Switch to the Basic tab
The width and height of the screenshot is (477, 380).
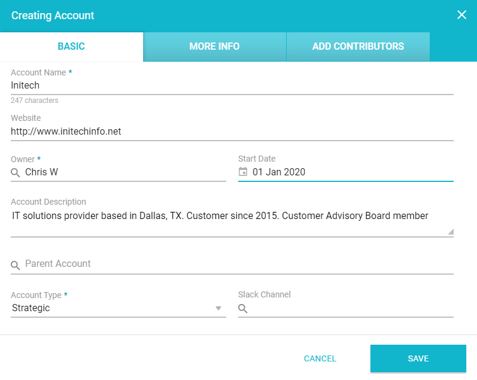coord(71,47)
